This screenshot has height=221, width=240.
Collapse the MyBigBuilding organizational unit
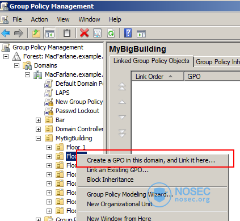tap(38, 138)
